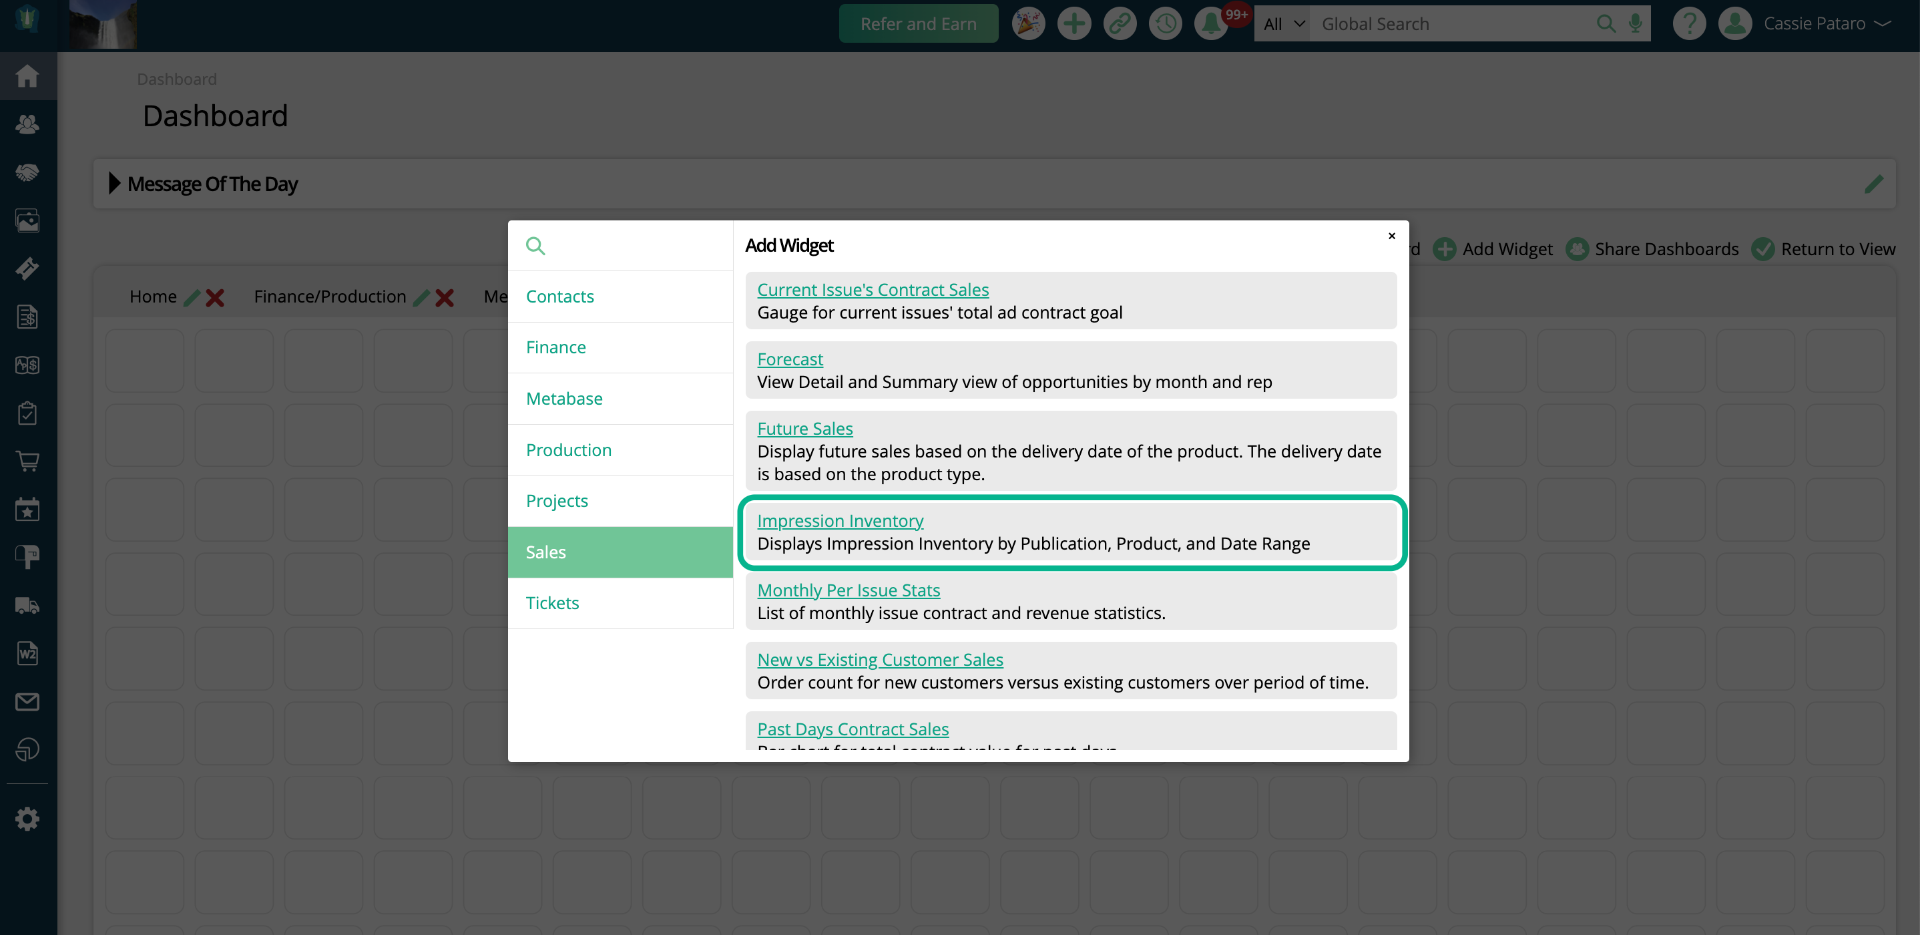Open settings gear in sidebar
Image resolution: width=1920 pixels, height=935 pixels.
27,819
